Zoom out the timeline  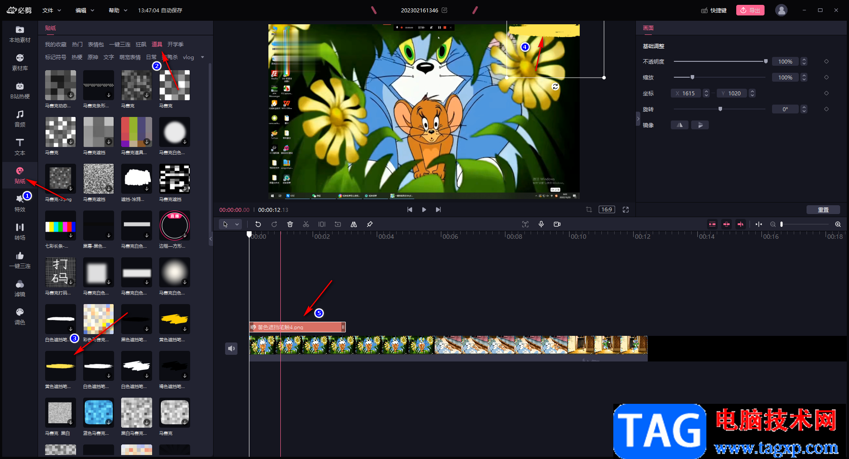tap(773, 224)
